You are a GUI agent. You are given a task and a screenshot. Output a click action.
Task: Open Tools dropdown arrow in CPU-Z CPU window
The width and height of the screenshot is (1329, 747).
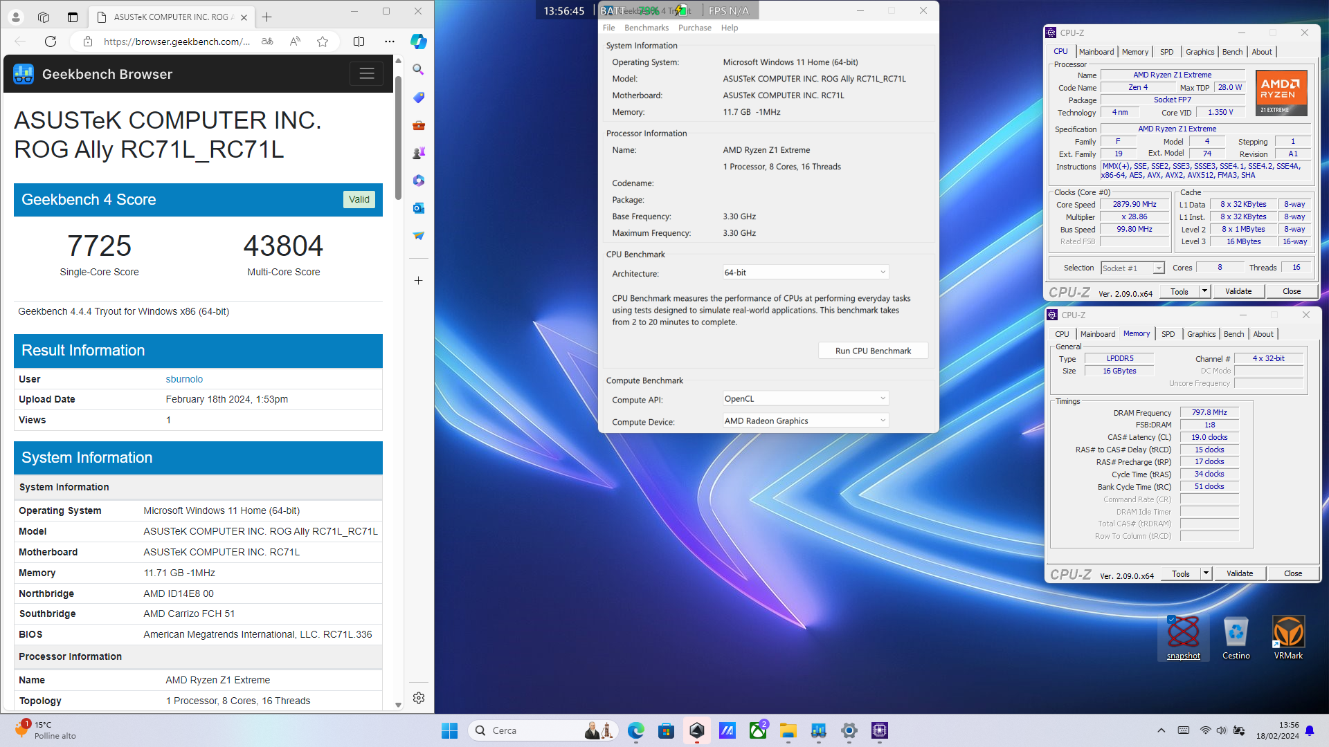point(1204,291)
